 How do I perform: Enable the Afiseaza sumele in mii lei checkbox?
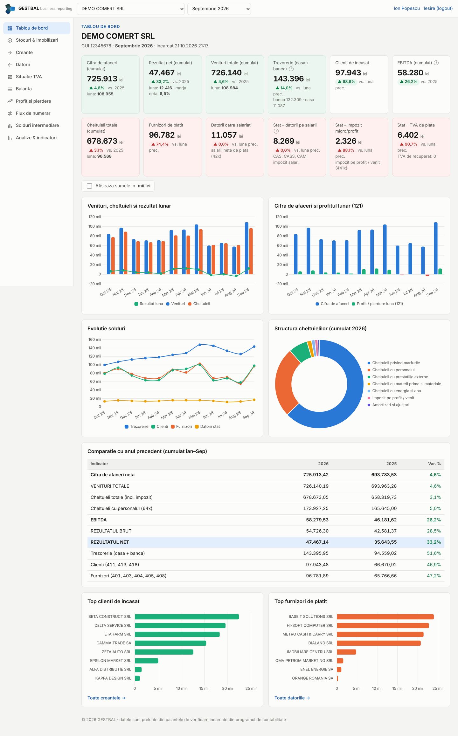[89, 186]
